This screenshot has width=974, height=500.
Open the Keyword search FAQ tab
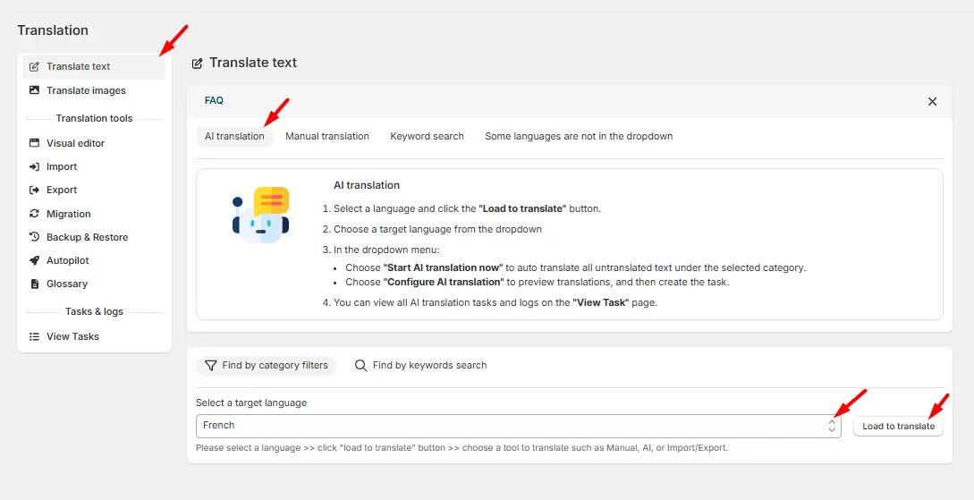pos(427,136)
